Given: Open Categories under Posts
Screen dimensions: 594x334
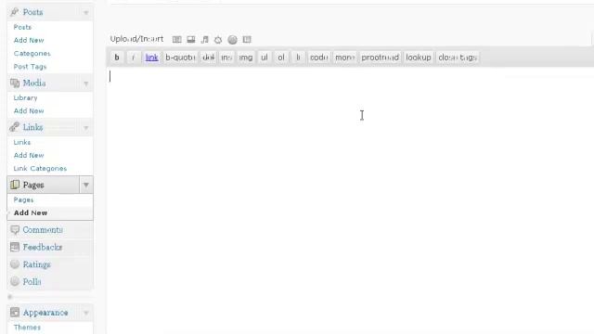Looking at the screenshot, I should [x=32, y=54].
